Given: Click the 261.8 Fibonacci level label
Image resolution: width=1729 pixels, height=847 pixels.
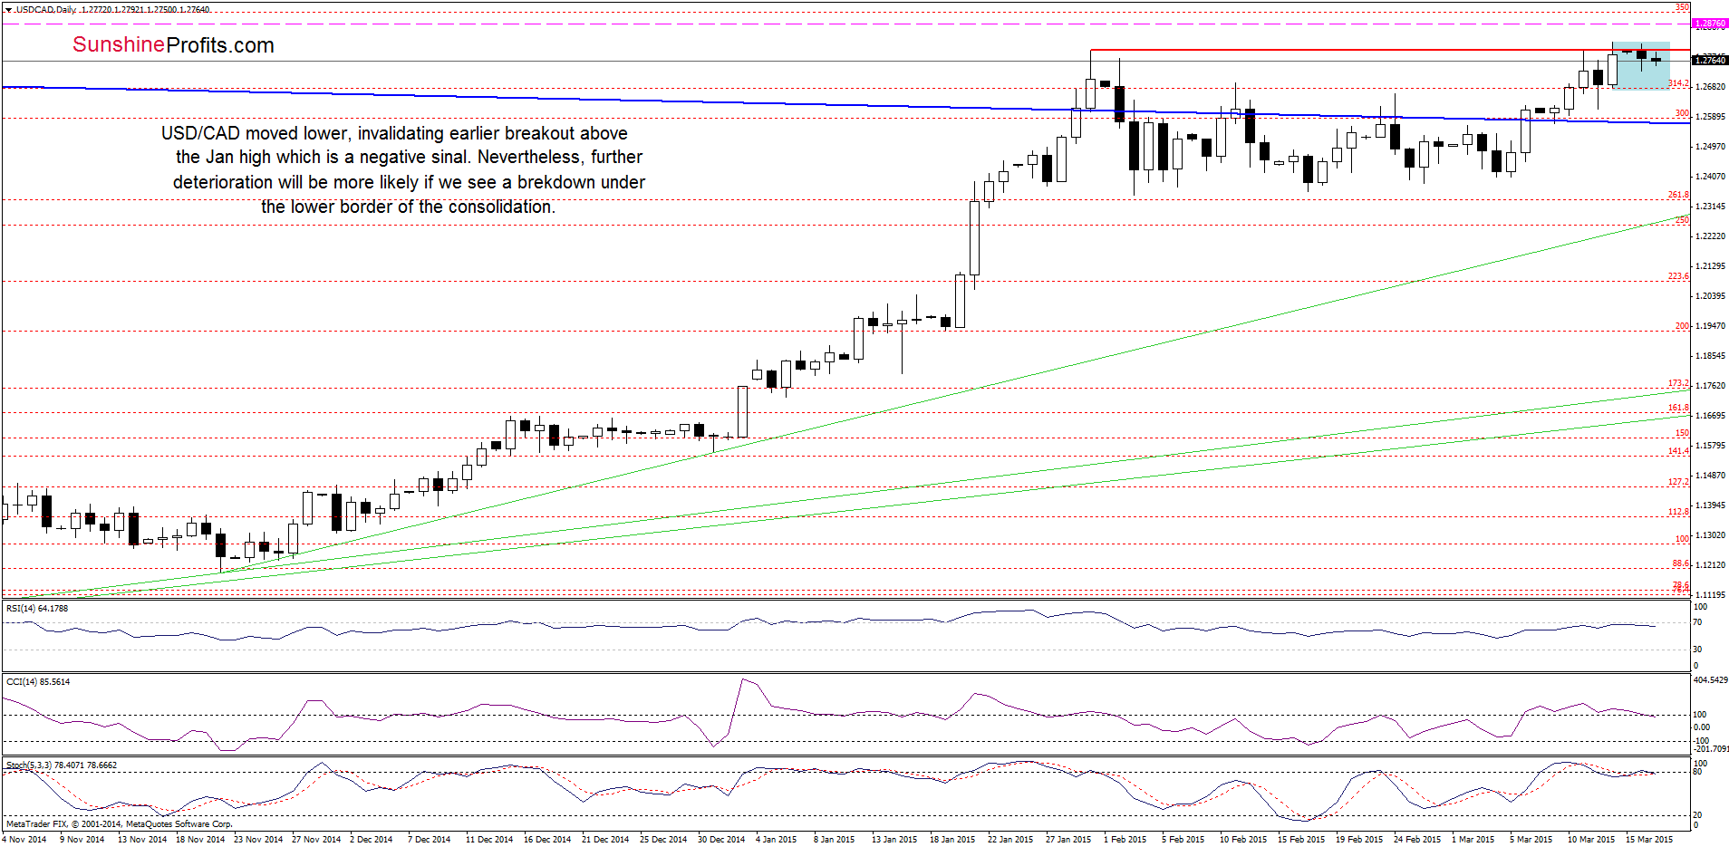Looking at the screenshot, I should (x=1678, y=195).
